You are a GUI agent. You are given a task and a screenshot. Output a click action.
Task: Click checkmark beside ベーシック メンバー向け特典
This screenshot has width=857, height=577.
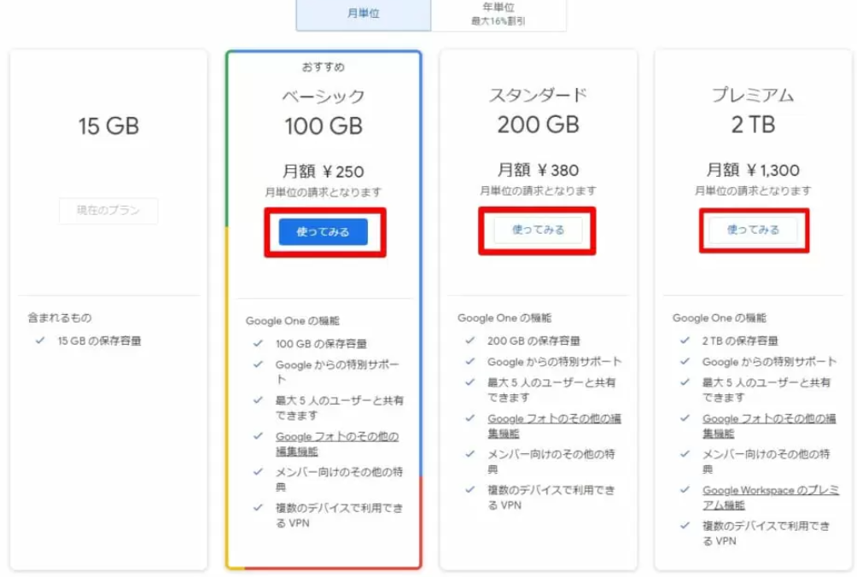[x=258, y=471]
